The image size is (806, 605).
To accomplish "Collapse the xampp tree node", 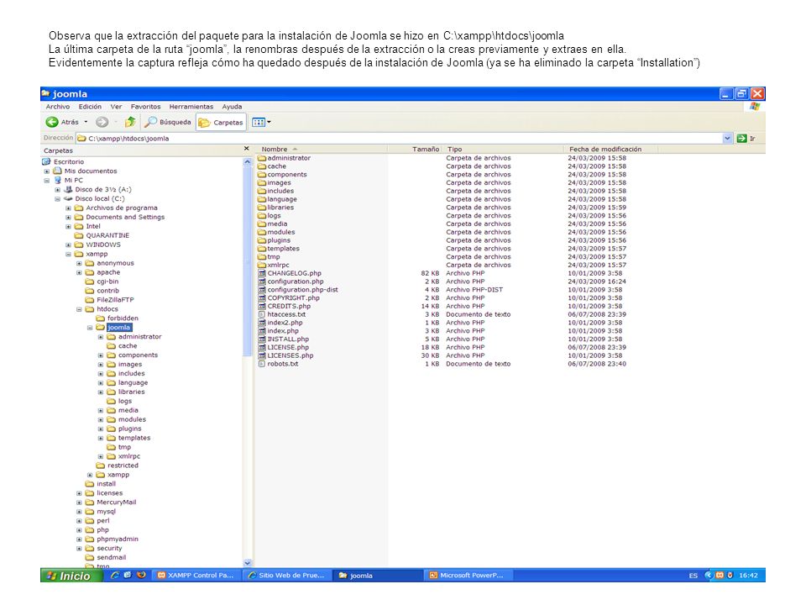I will [x=68, y=254].
